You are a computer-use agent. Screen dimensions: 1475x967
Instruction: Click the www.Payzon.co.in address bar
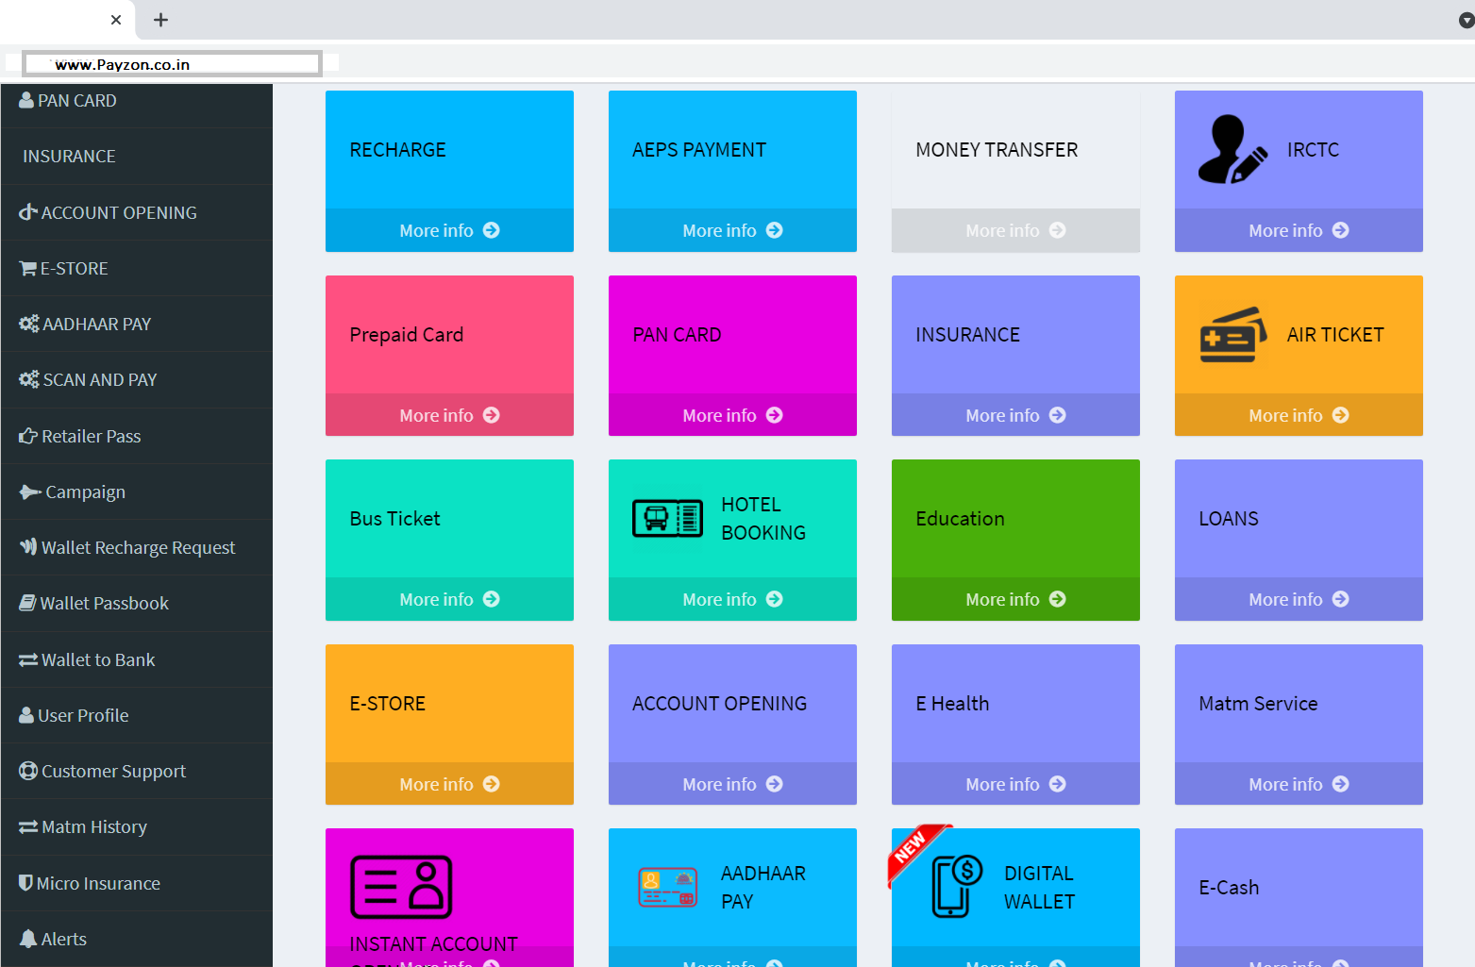172,64
